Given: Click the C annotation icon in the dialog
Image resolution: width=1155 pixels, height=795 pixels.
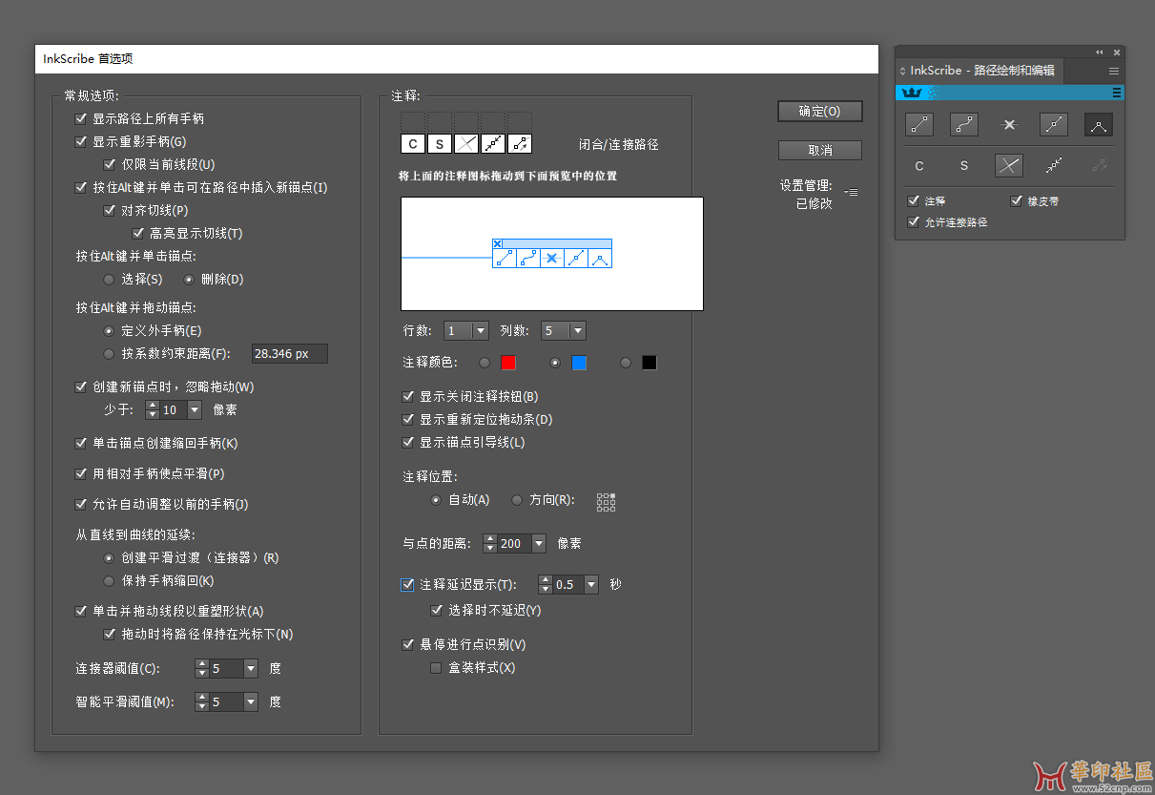Looking at the screenshot, I should tap(412, 144).
